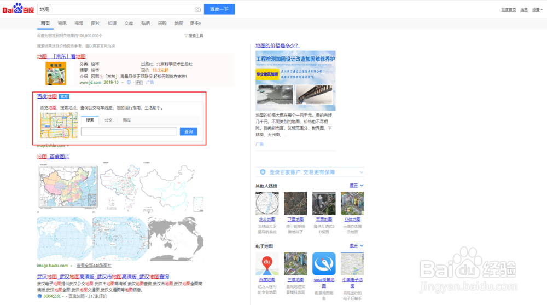Open the 设置 dropdown menu
Image resolution: width=547 pixels, height=305 pixels.
click(x=537, y=10)
